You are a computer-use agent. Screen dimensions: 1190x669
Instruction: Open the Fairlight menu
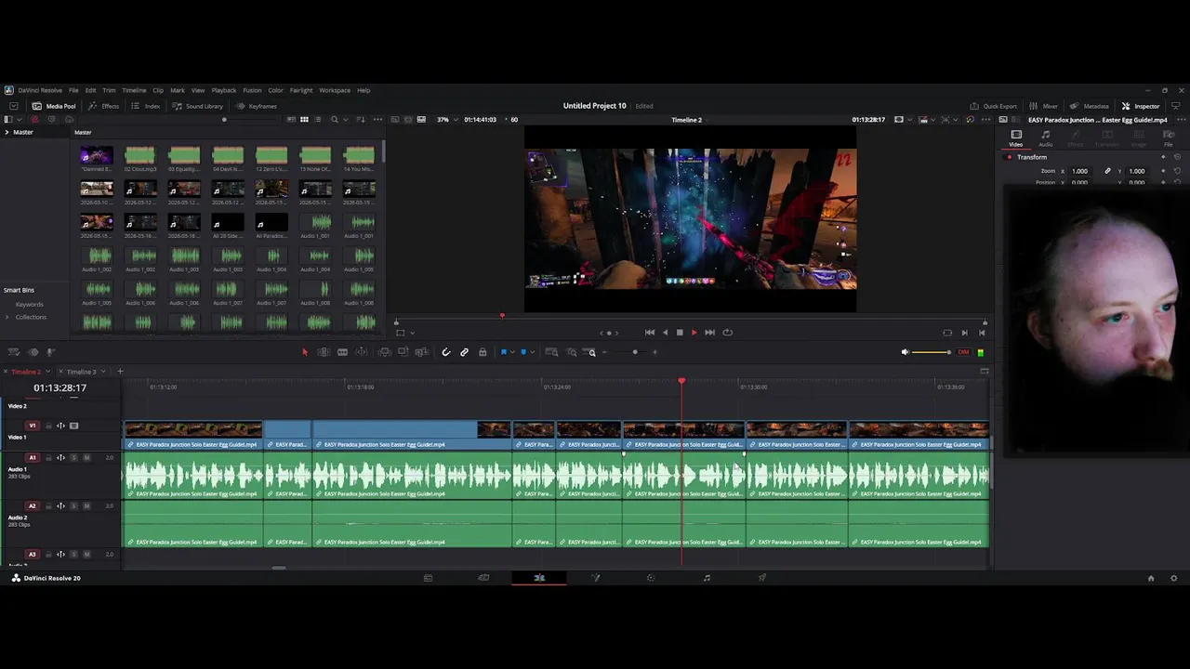click(x=301, y=90)
